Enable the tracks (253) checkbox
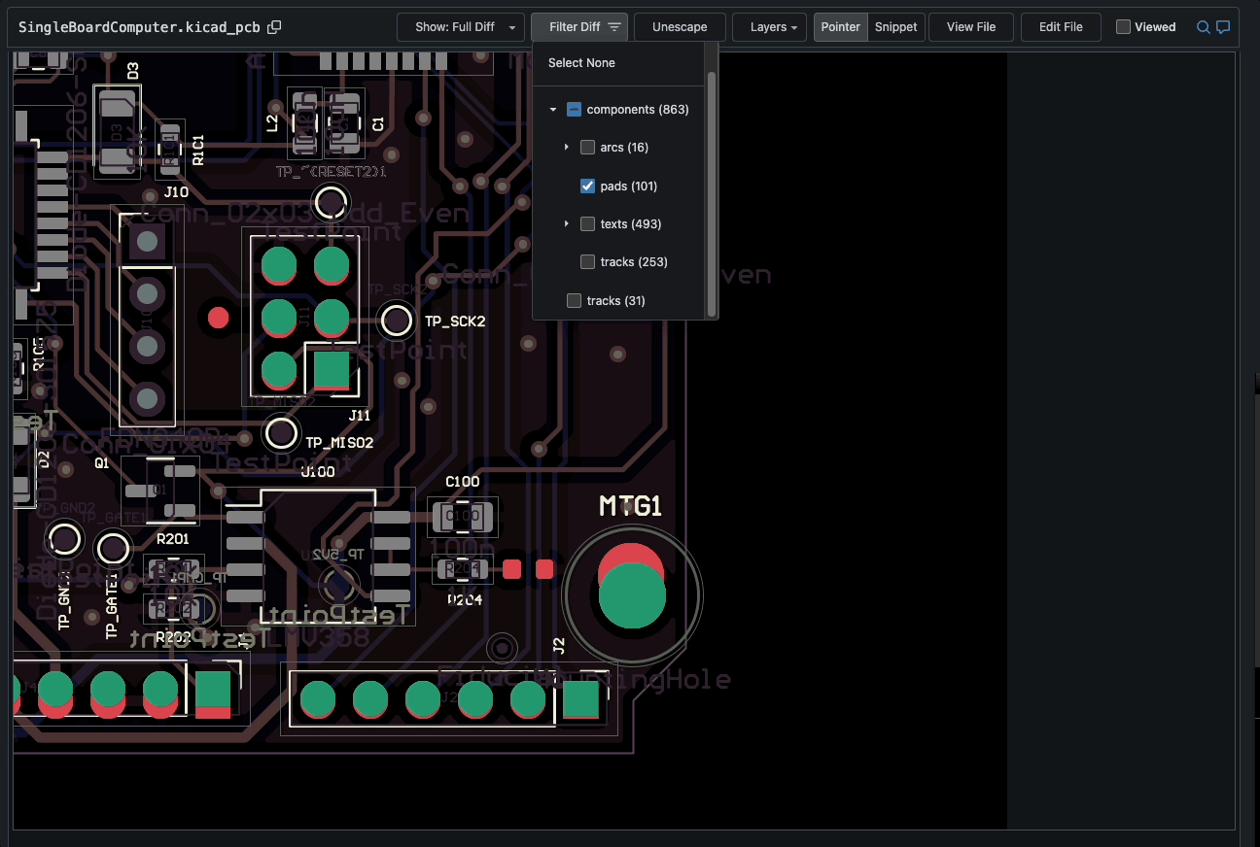The image size is (1260, 847). tap(587, 261)
